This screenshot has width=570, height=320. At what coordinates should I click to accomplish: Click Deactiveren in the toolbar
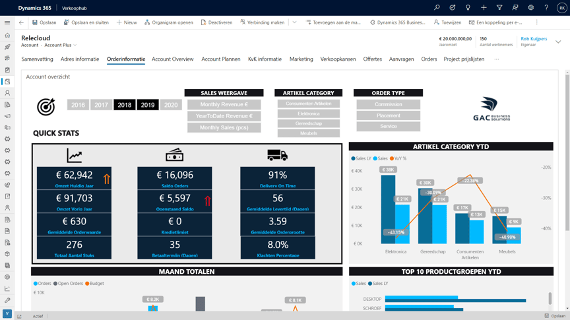pos(216,22)
